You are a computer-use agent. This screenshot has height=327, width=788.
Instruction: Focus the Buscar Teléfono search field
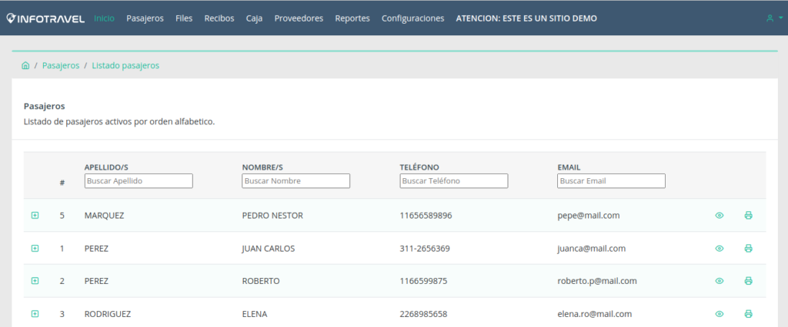pos(454,181)
